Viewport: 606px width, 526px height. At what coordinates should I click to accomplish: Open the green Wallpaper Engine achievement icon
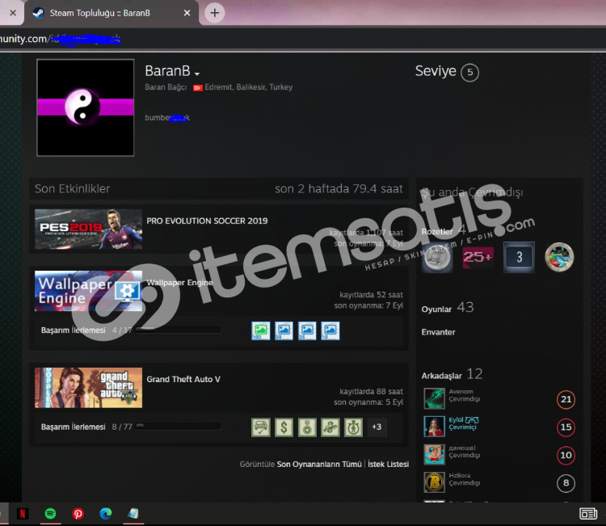pyautogui.click(x=261, y=330)
